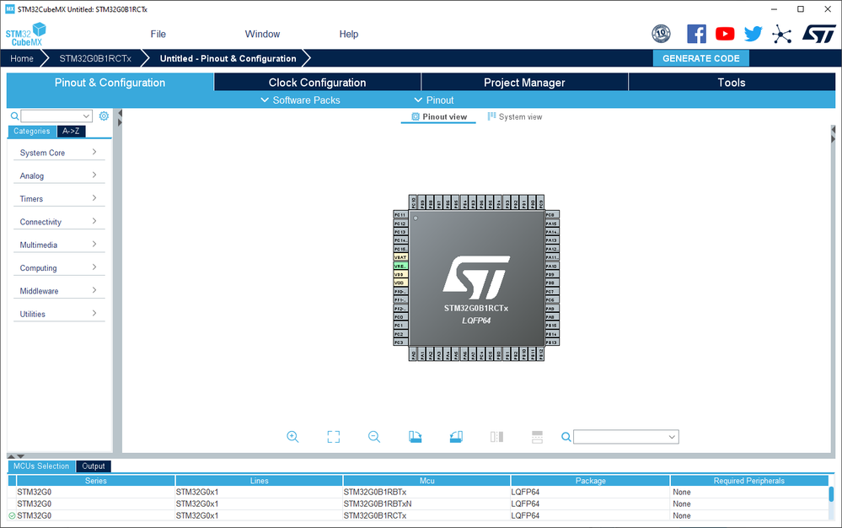The width and height of the screenshot is (842, 528).
Task: Click the zoom out icon below the chip
Action: [374, 437]
